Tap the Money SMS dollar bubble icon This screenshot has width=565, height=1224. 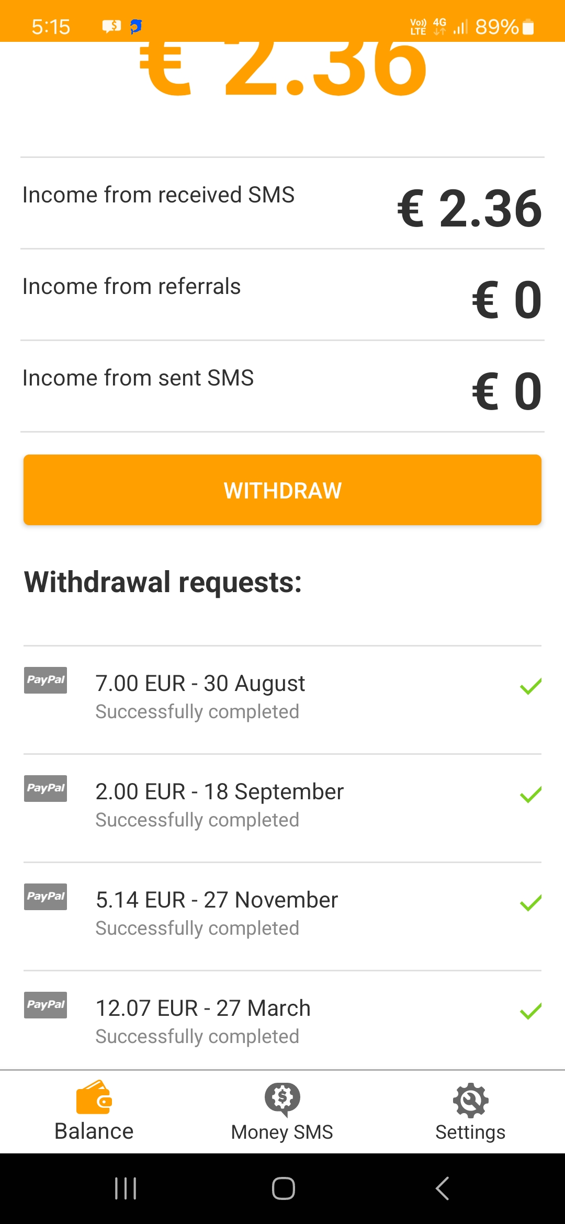[282, 1098]
